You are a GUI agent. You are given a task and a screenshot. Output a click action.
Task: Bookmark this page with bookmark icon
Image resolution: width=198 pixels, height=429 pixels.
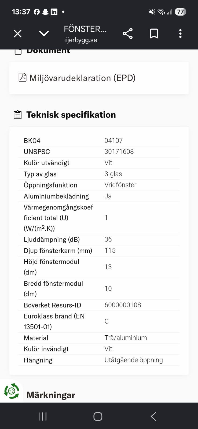pos(154,34)
